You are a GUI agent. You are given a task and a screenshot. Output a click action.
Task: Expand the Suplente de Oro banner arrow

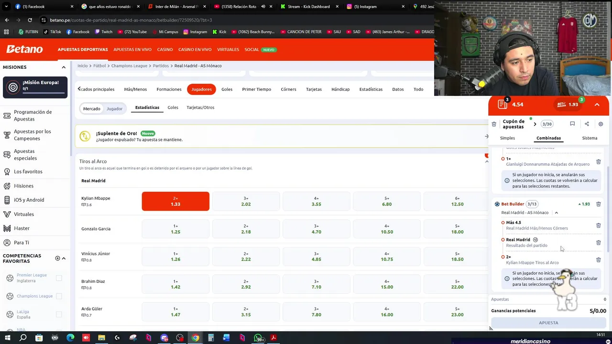pos(487,137)
